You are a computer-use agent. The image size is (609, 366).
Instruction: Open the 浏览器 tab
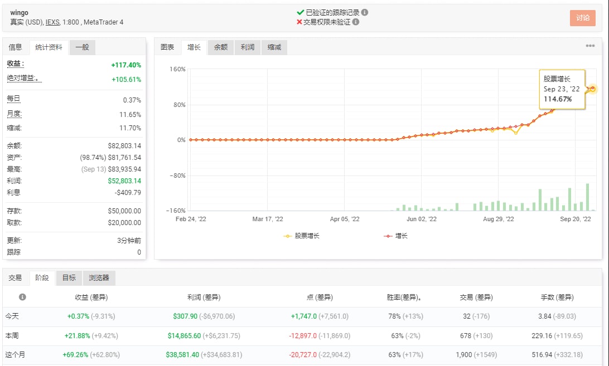point(99,278)
